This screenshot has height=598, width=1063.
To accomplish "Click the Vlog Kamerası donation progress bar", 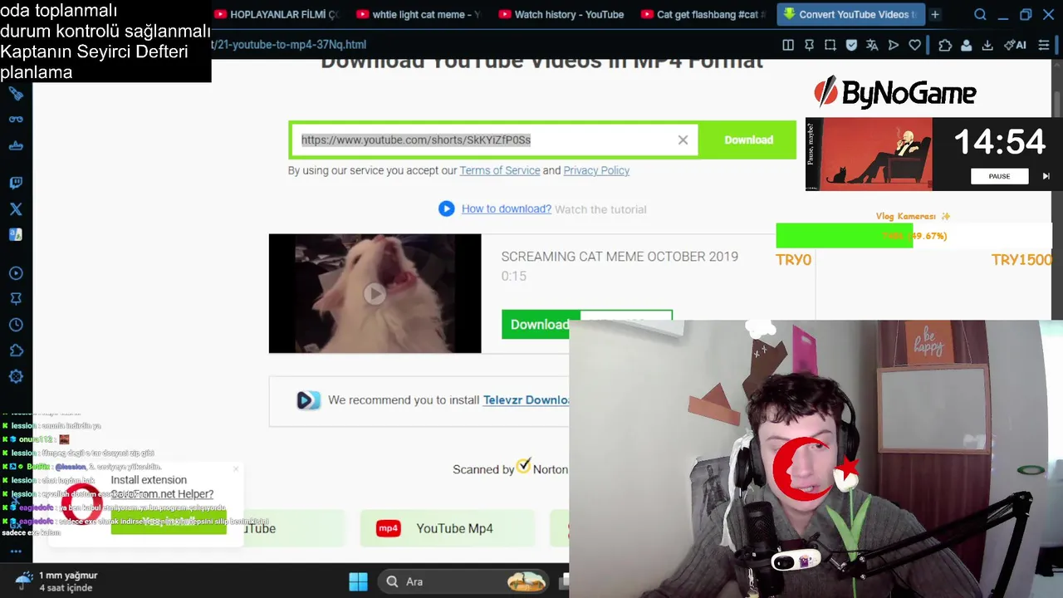I will coord(914,236).
